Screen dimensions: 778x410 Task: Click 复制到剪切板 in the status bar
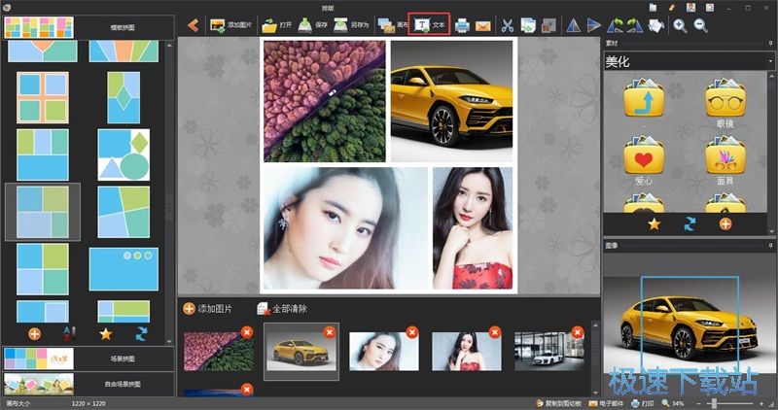coord(556,403)
